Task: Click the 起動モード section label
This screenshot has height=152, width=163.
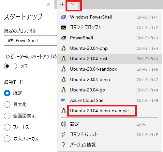Action: click(x=13, y=82)
